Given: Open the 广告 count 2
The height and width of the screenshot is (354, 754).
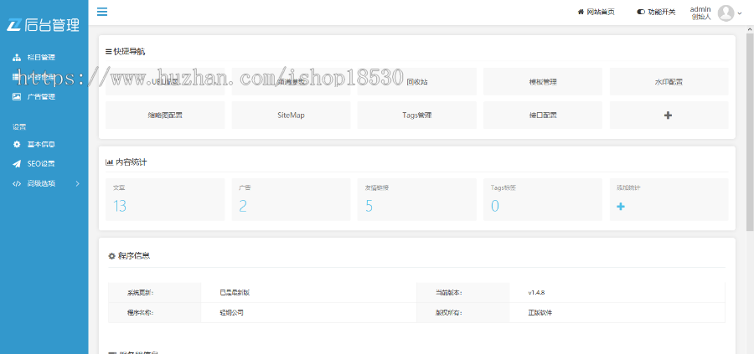Looking at the screenshot, I should pyautogui.click(x=243, y=206).
